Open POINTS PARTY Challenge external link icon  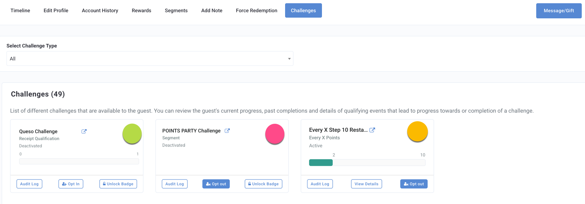[x=227, y=131]
